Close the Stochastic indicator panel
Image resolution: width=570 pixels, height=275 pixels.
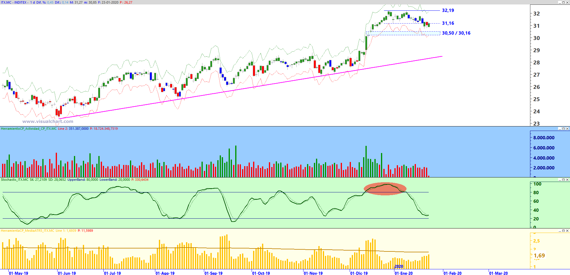pos(567,180)
